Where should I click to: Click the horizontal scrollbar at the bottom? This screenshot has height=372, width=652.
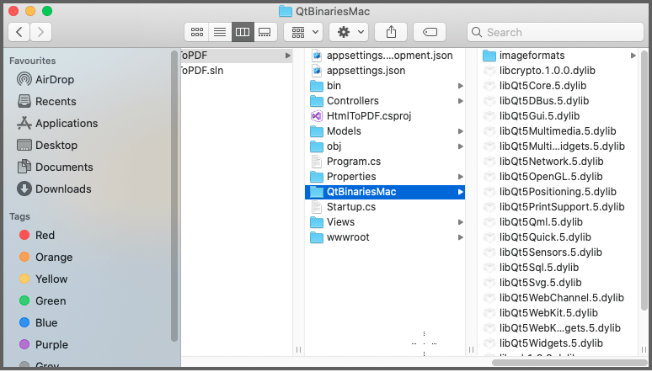click(x=569, y=363)
